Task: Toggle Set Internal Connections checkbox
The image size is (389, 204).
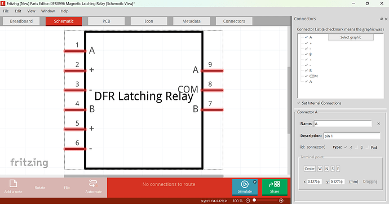Action: (x=299, y=103)
